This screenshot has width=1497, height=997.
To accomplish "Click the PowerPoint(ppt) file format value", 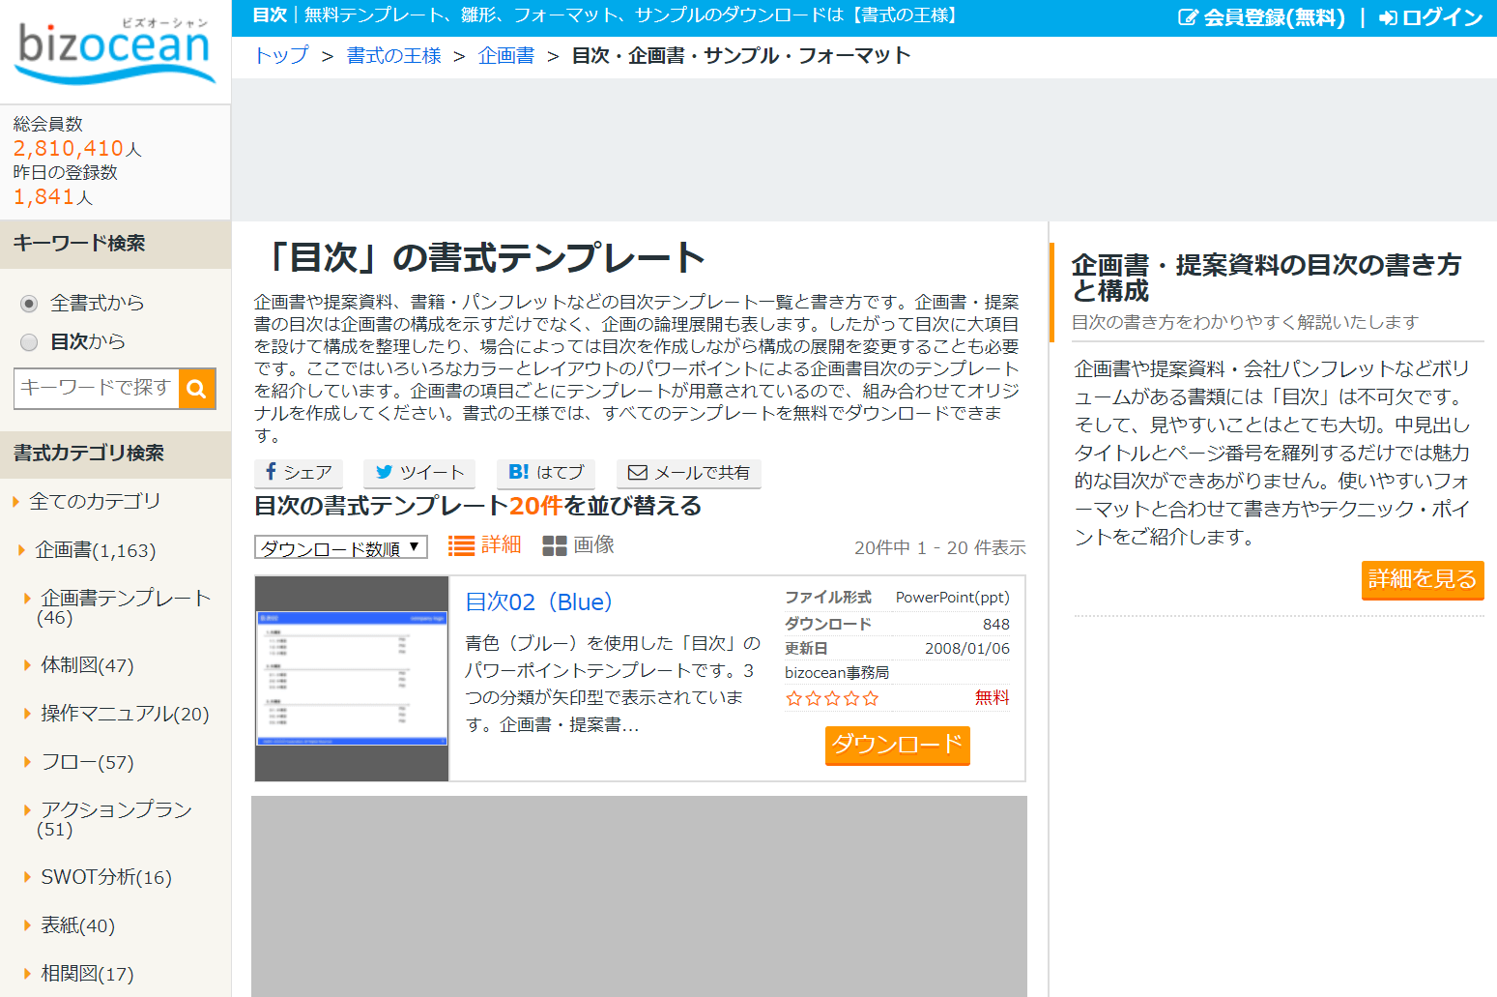I will (x=952, y=598).
